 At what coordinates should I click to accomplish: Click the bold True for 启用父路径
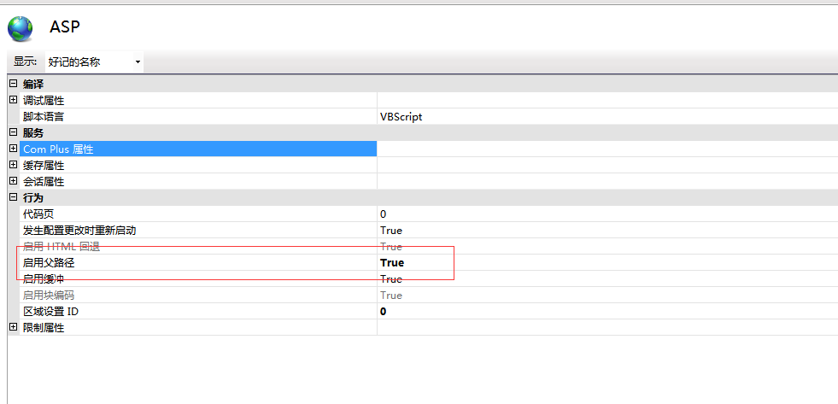click(x=392, y=262)
